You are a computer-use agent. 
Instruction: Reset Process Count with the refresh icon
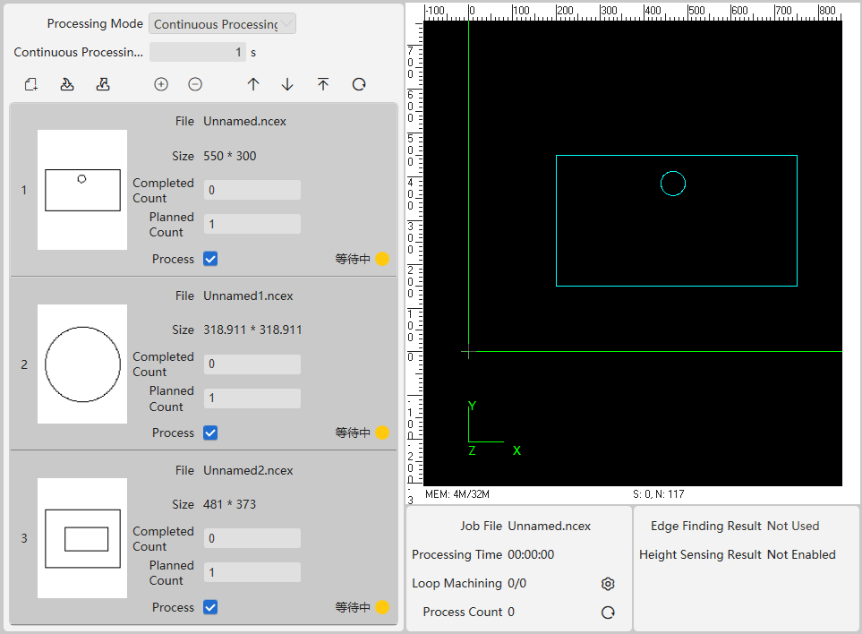pos(608,612)
